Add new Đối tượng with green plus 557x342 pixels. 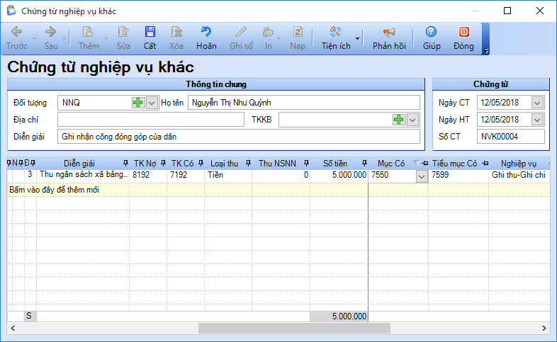[137, 103]
